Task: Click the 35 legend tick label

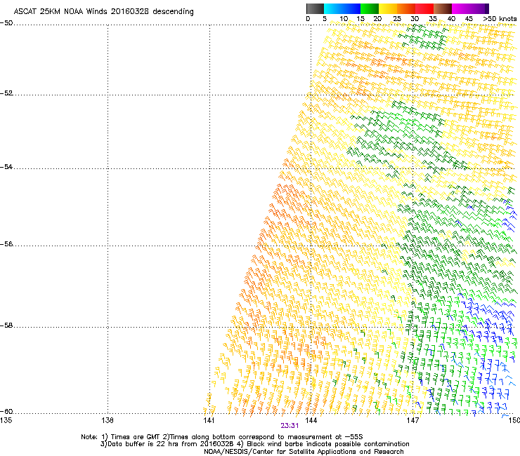Action: point(433,19)
